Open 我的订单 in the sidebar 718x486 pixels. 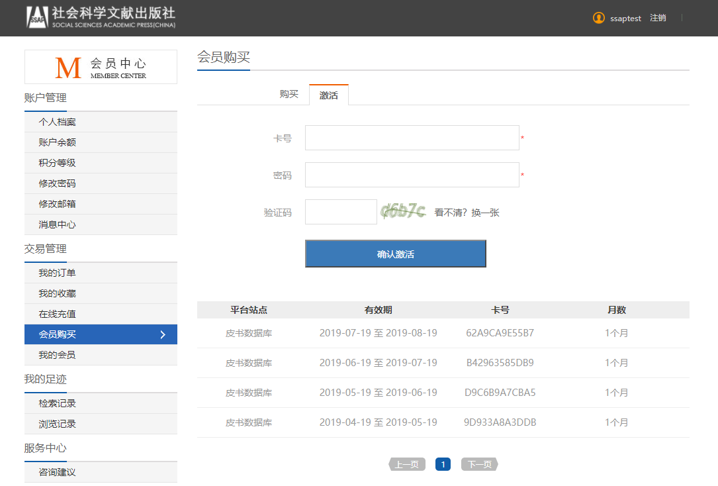58,273
